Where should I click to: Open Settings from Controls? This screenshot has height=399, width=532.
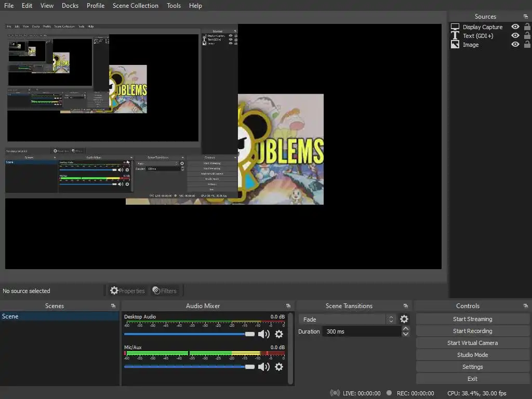coord(473,367)
